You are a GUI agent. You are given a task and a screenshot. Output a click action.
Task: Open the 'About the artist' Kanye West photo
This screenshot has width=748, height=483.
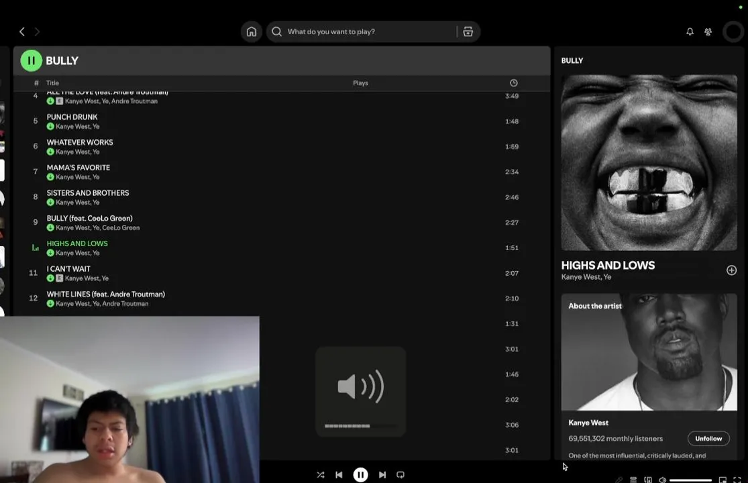pyautogui.click(x=649, y=352)
